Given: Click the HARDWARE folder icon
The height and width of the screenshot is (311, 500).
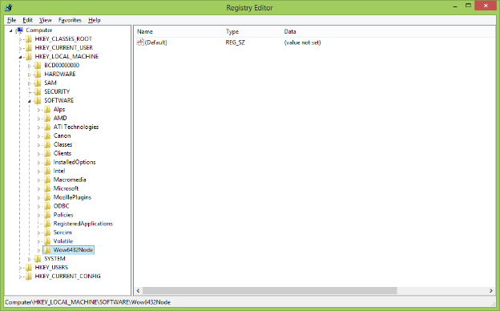Looking at the screenshot, I should (38, 74).
